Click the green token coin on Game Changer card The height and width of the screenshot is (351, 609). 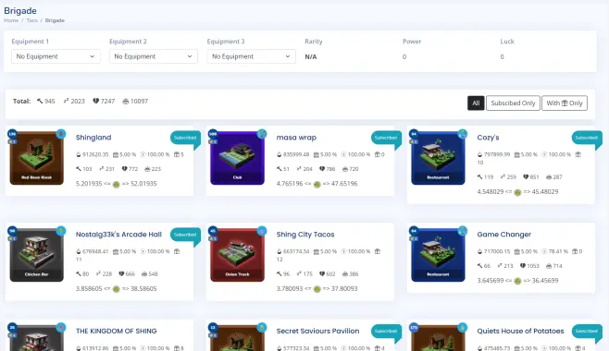pyautogui.click(x=517, y=282)
